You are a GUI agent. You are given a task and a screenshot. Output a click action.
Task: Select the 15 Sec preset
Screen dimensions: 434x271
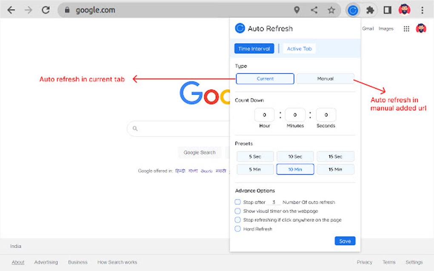point(335,156)
